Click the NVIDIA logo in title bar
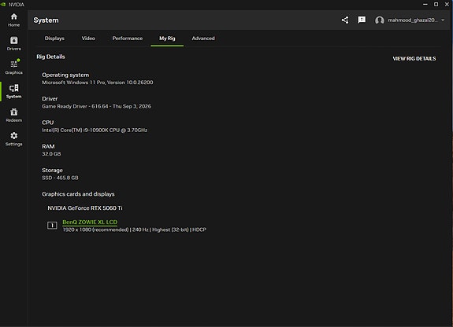The image size is (453, 327). (x=3, y=5)
